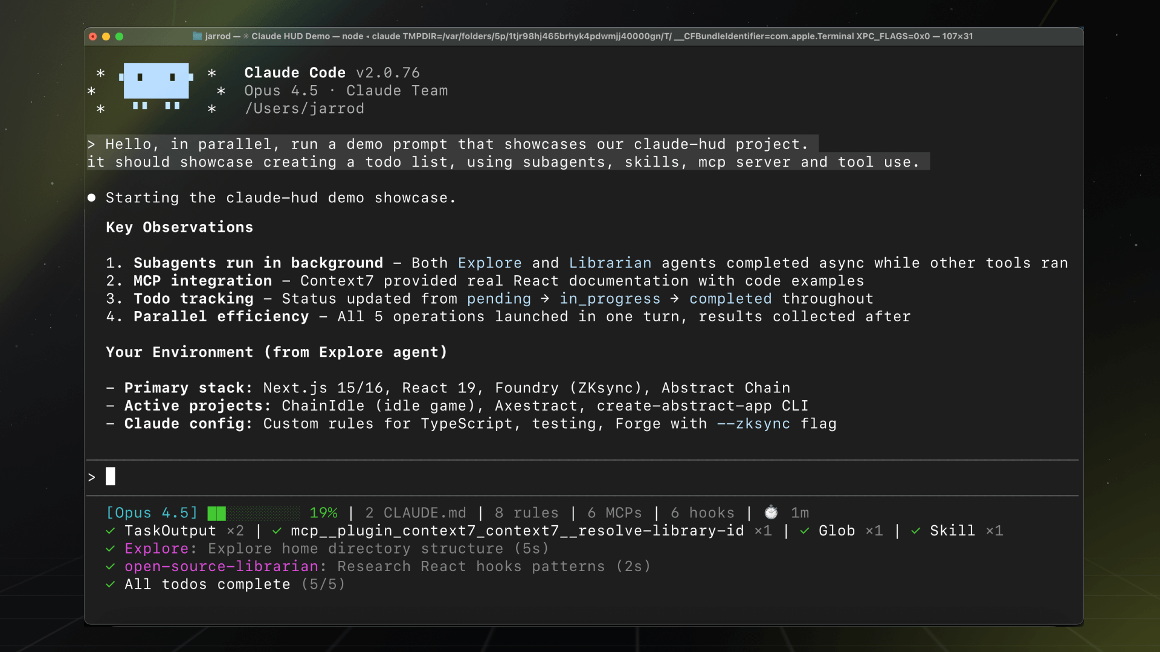The height and width of the screenshot is (652, 1160).
Task: Select the Opus 4.5 model label
Action: (x=152, y=513)
